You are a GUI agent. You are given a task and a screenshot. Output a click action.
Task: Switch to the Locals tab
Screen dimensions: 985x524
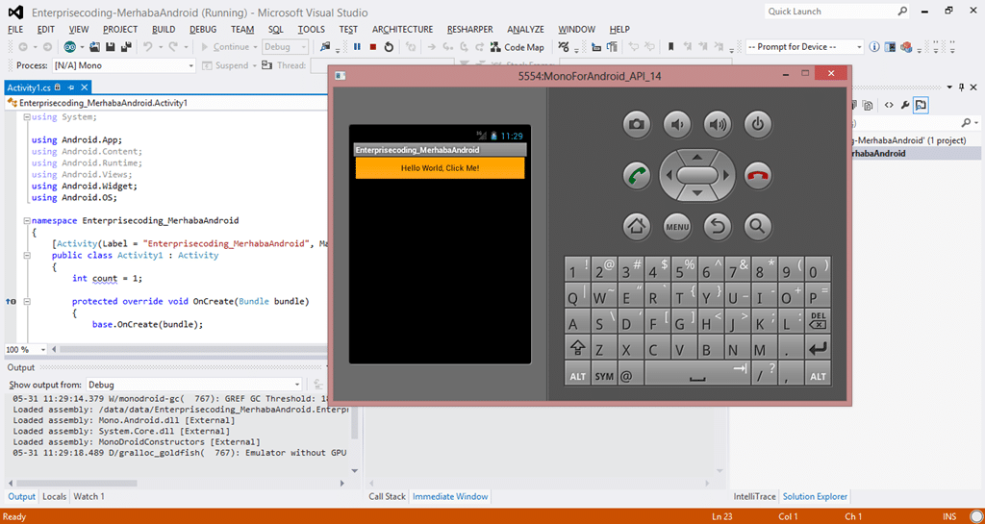54,496
